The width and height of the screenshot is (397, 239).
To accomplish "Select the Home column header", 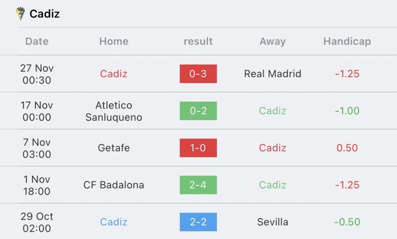I will [114, 41].
